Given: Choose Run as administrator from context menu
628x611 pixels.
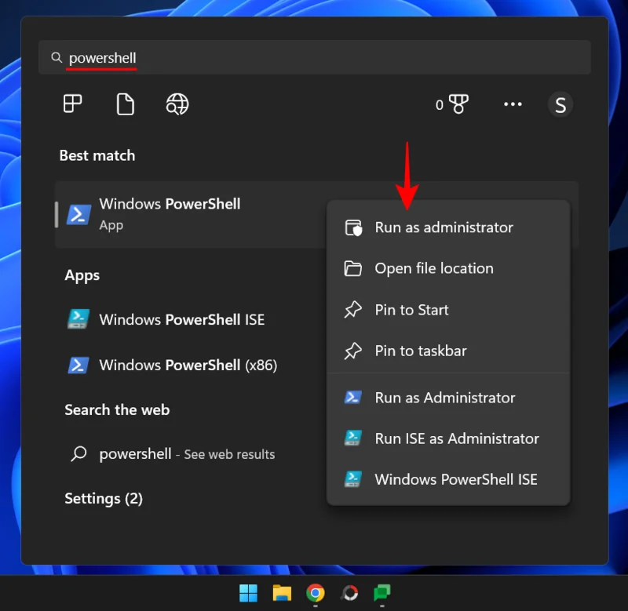Looking at the screenshot, I should coord(443,227).
